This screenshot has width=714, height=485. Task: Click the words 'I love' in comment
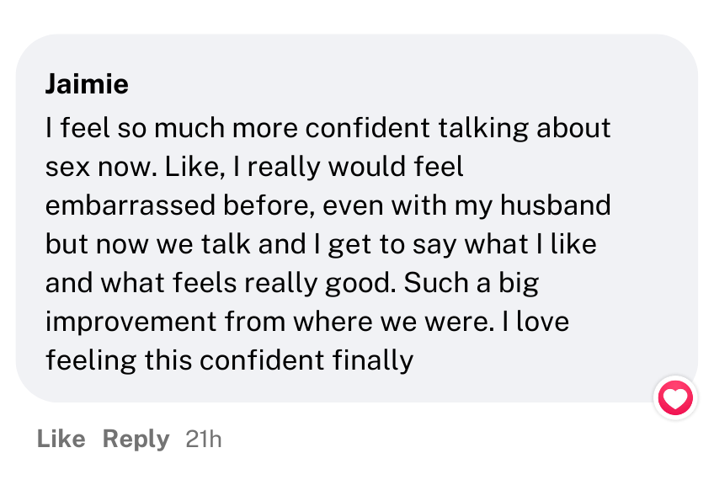coord(535,322)
